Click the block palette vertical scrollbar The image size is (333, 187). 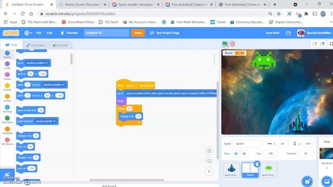click(x=71, y=59)
